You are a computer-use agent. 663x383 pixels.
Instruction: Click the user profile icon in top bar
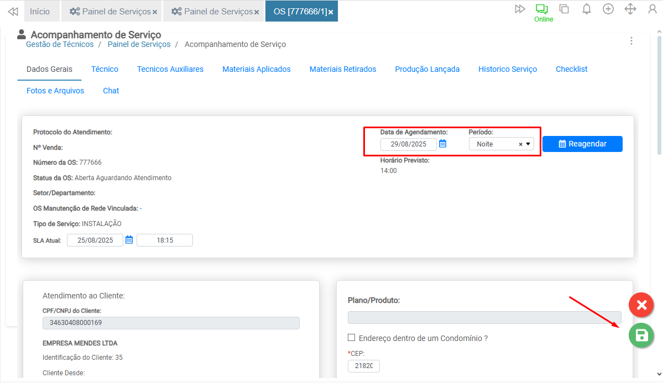click(652, 9)
